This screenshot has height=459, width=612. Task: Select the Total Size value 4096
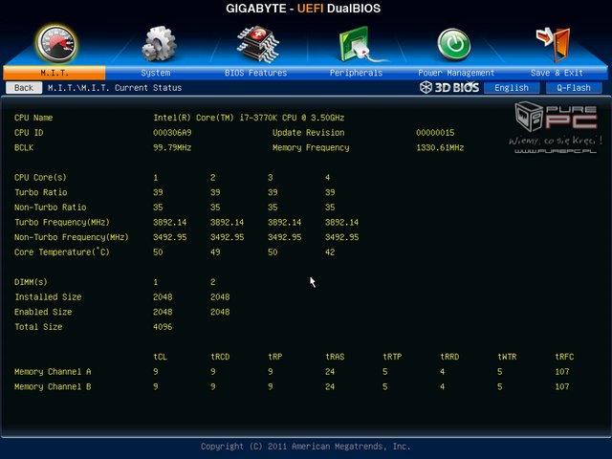[x=163, y=327]
